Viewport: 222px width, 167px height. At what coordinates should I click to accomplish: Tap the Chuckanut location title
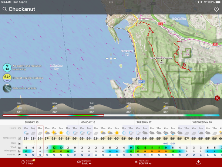click(x=22, y=9)
